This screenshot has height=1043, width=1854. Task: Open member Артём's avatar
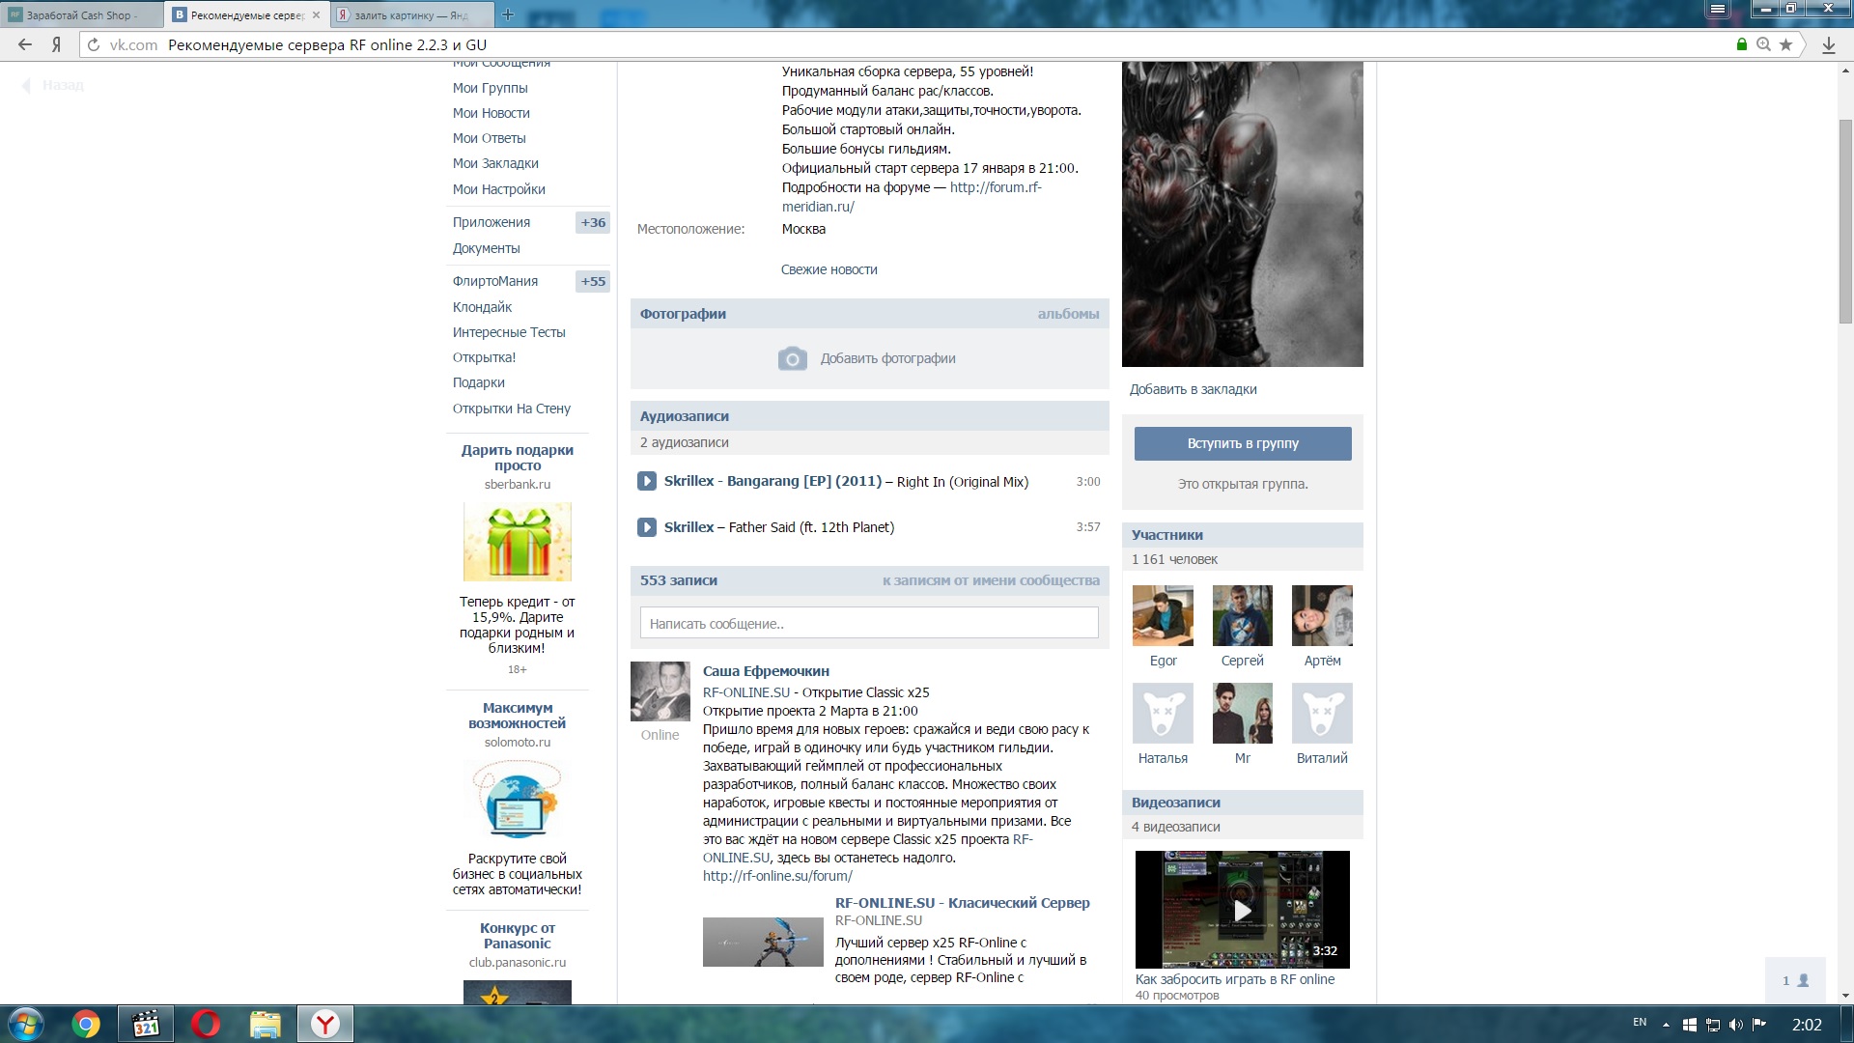coord(1322,615)
